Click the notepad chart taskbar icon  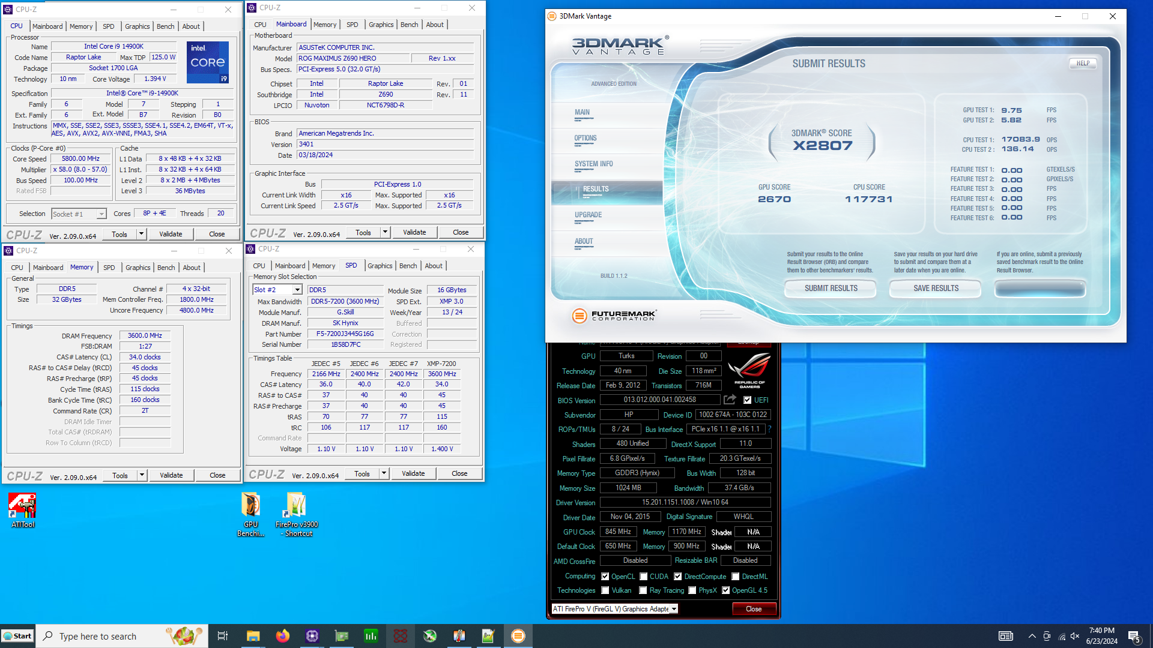488,636
